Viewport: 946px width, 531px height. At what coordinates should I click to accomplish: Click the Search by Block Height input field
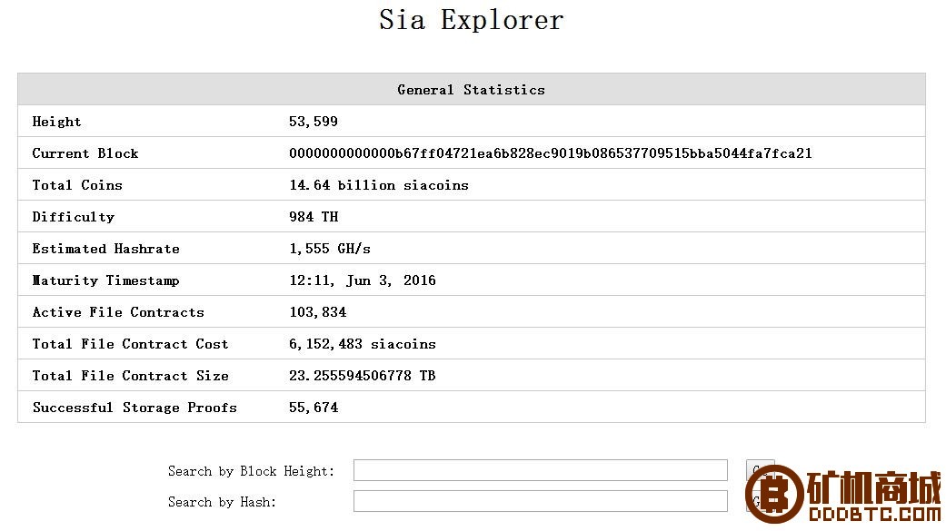point(540,470)
